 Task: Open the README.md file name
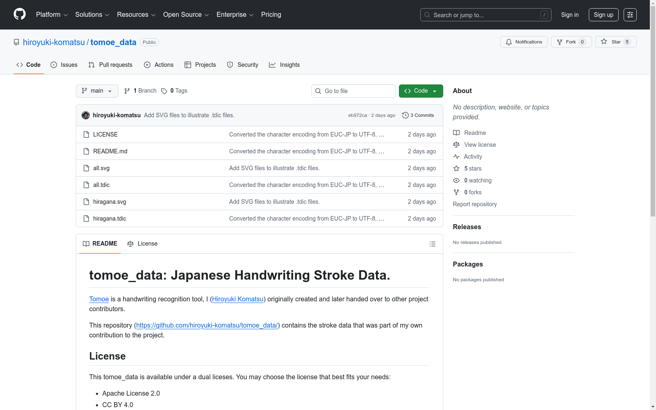point(110,151)
